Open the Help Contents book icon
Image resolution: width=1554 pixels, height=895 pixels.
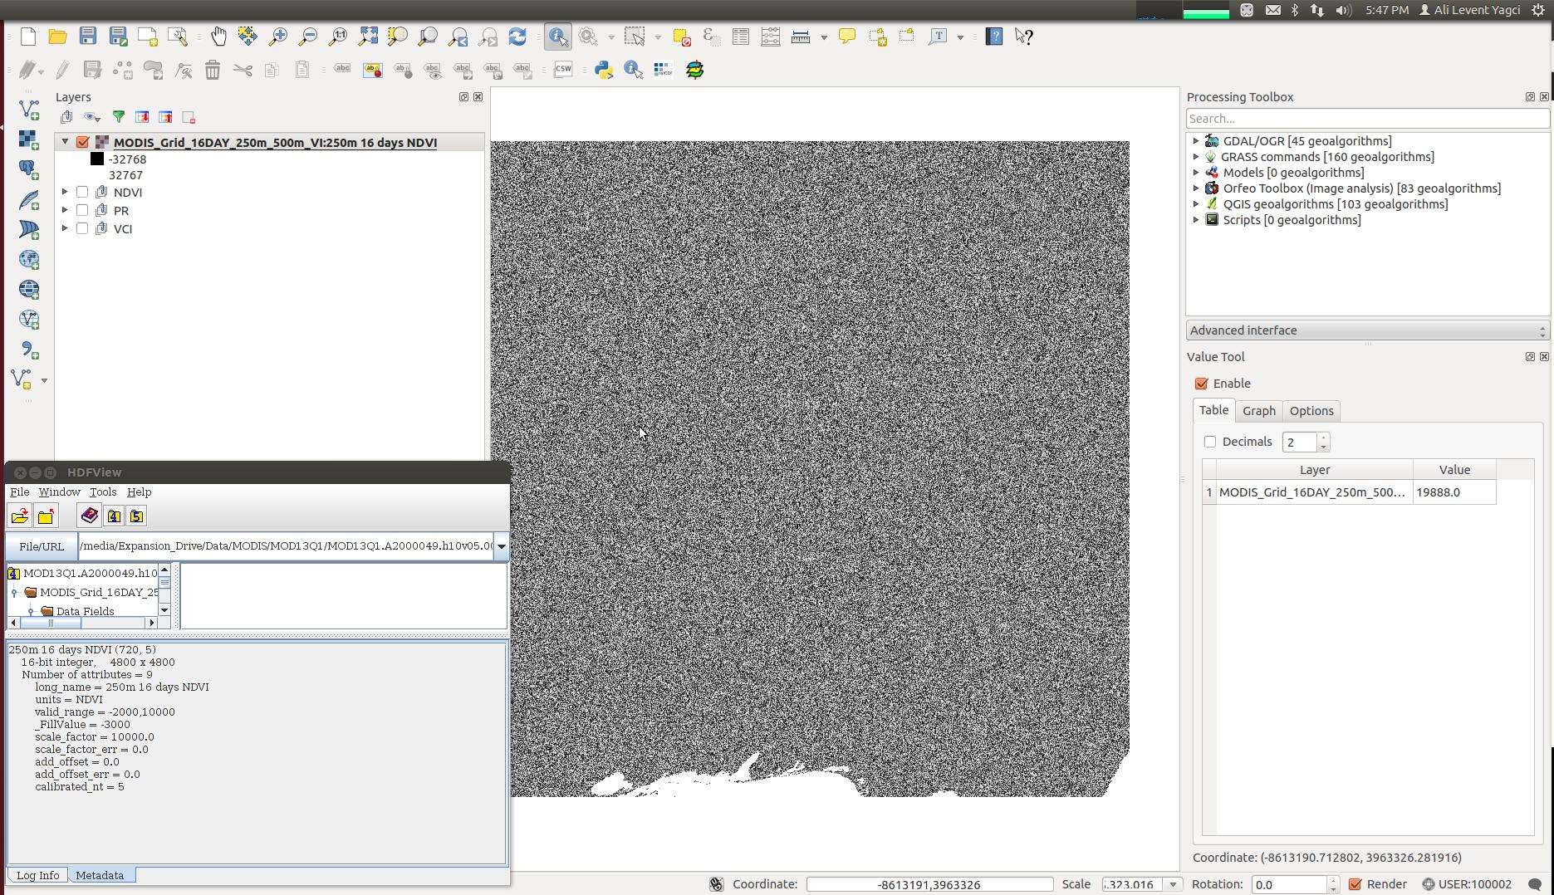(x=994, y=37)
